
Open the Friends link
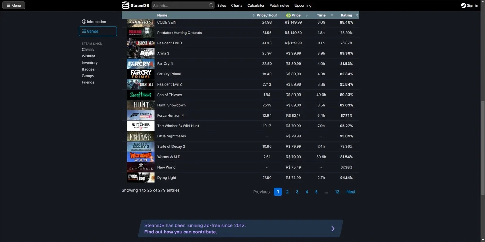point(88,82)
